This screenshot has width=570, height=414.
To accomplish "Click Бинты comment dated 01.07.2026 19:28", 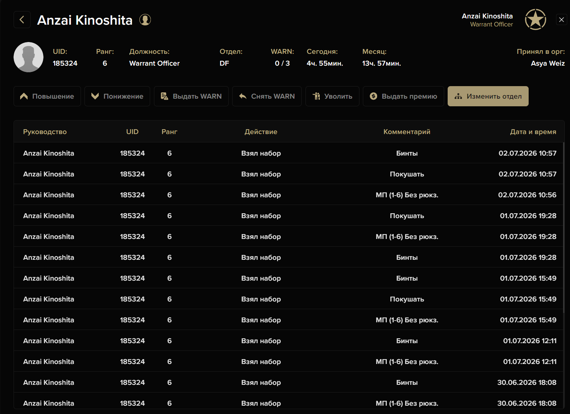I will point(407,257).
